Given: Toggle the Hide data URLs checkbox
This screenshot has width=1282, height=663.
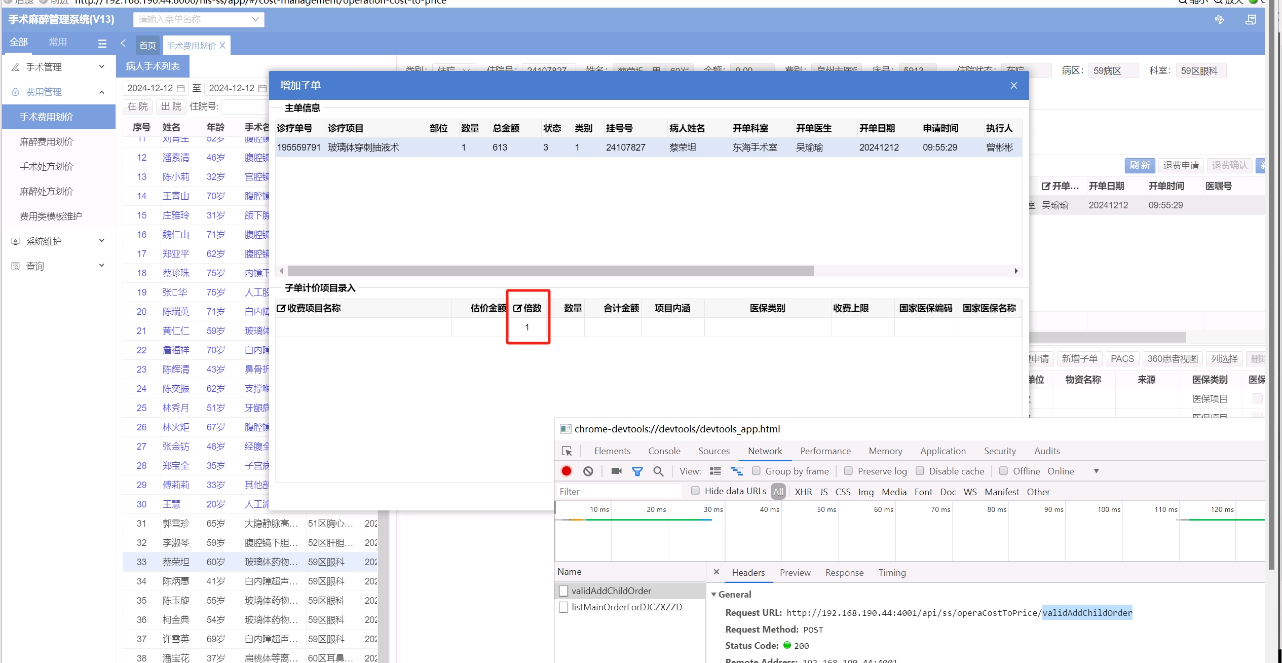Looking at the screenshot, I should (x=695, y=491).
